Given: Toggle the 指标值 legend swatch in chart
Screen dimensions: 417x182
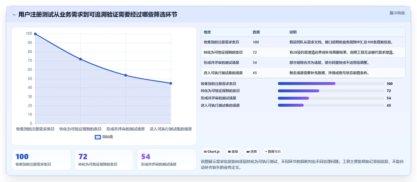Looking at the screenshot, I should (x=98, y=137).
